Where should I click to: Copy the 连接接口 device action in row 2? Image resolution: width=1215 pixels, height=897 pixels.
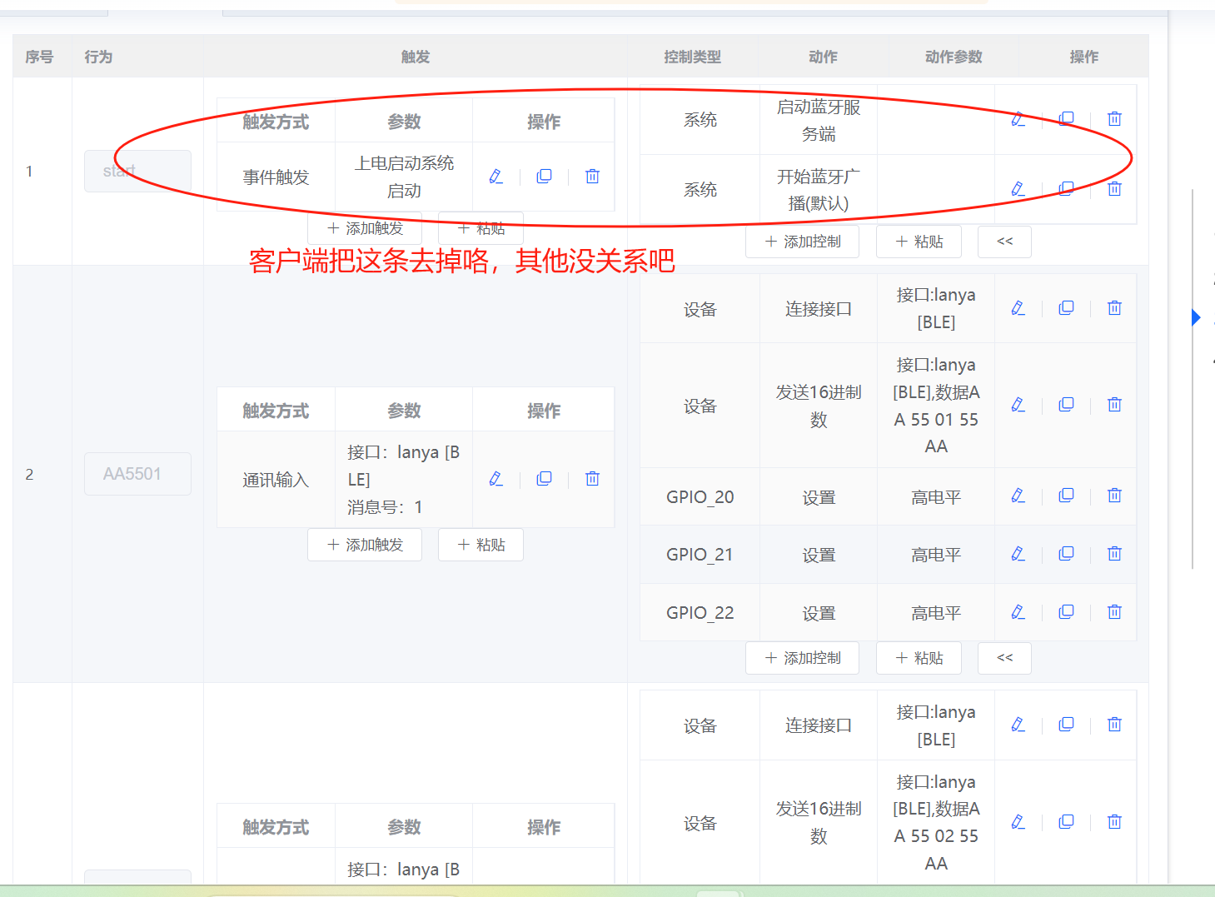[1066, 307]
